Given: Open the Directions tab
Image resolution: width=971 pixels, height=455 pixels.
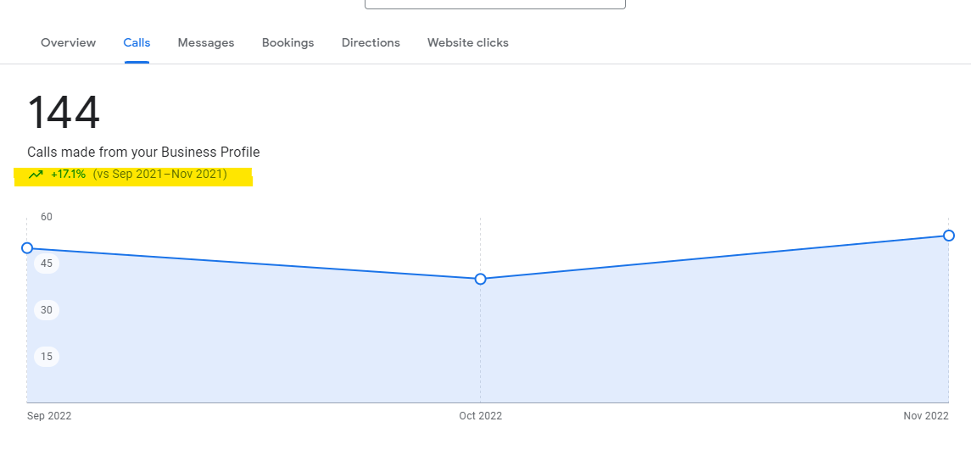Looking at the screenshot, I should 371,42.
